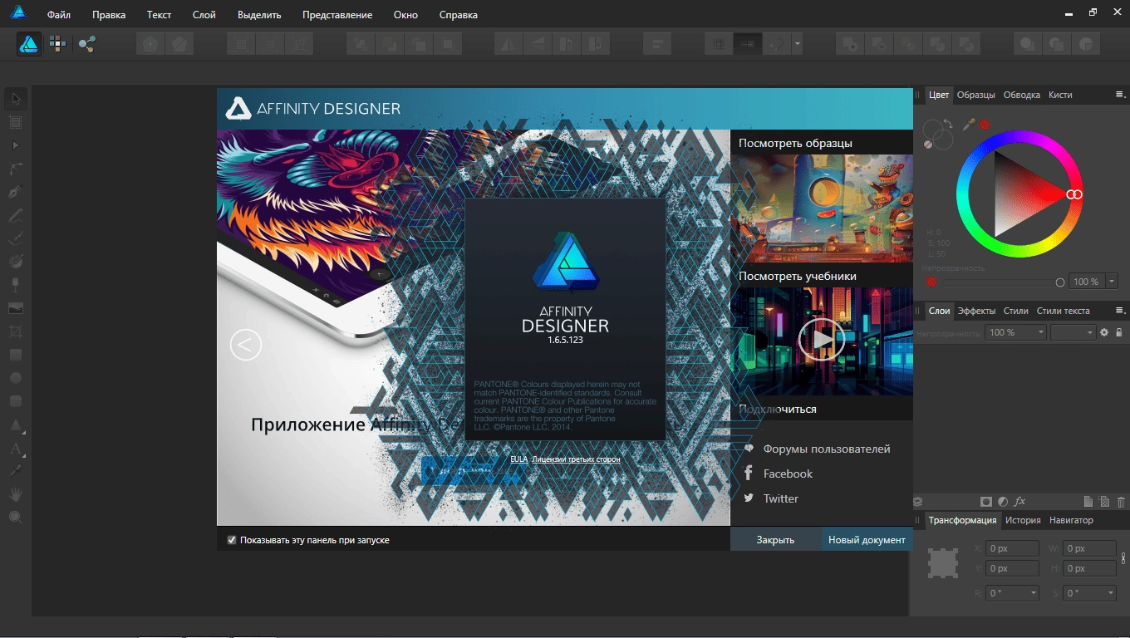Switch to the История tab
The width and height of the screenshot is (1130, 638).
[1023, 520]
